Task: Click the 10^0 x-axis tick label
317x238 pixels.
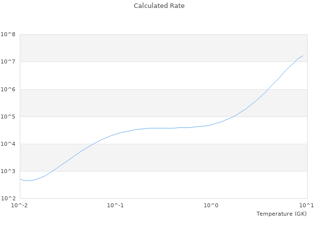Action: [x=211, y=206]
